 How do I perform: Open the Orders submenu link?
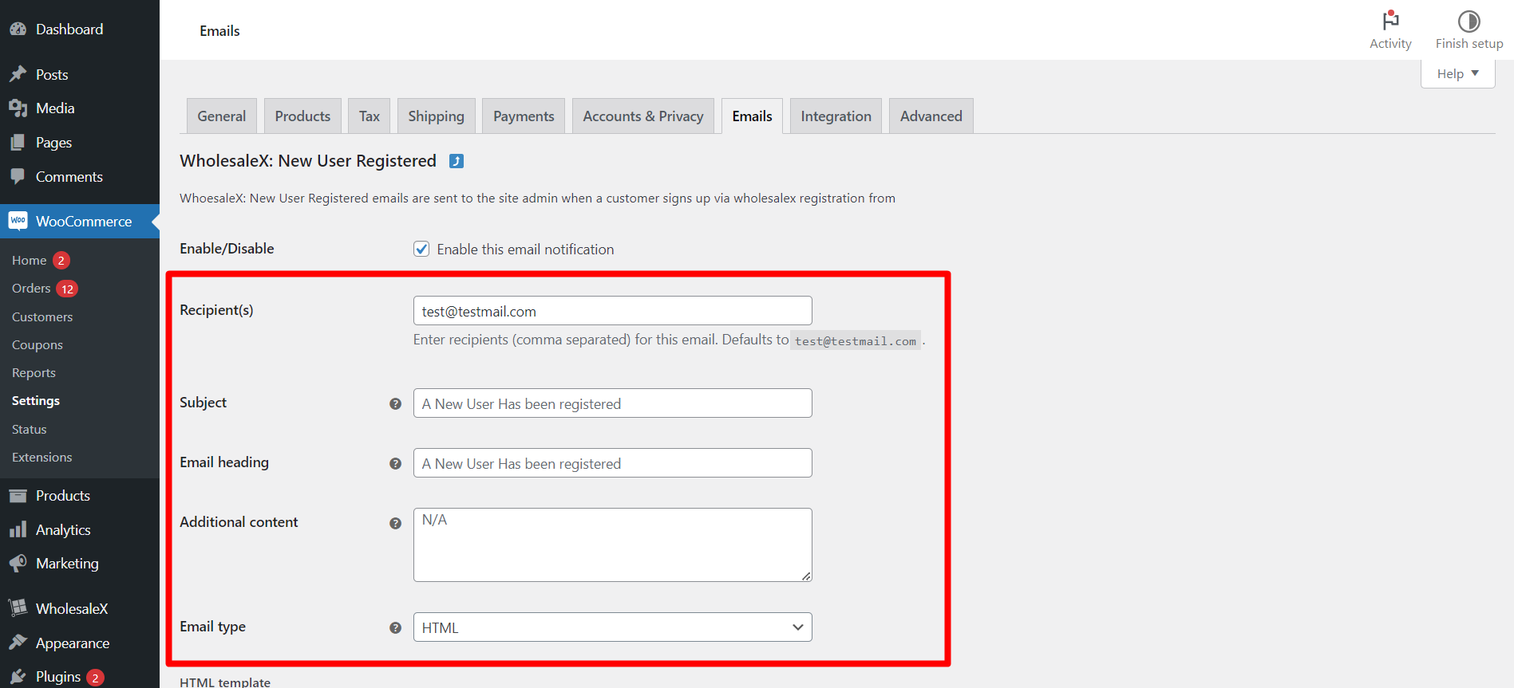pos(31,288)
